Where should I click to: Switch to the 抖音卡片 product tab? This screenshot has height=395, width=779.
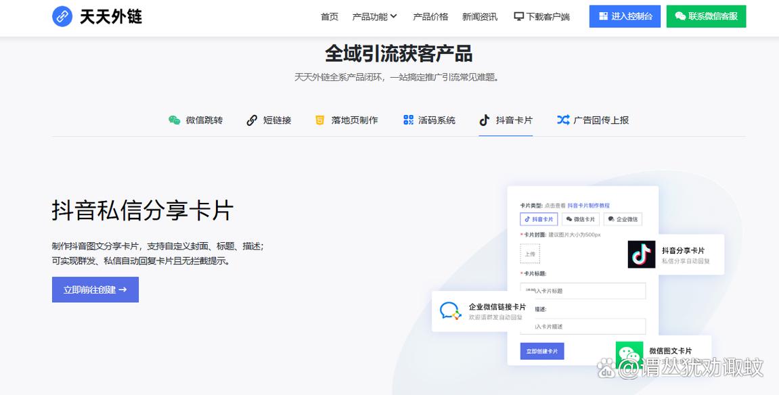tap(506, 120)
